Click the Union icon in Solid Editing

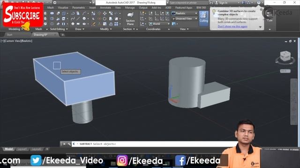point(52,13)
